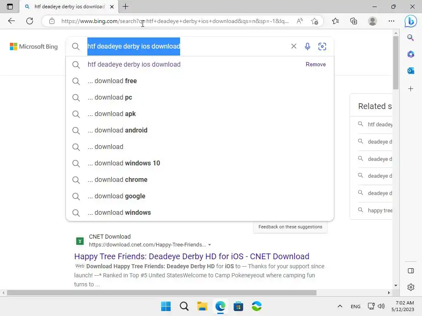Toggle the sidebar pane layout icon
The height and width of the screenshot is (316, 422).
click(x=411, y=271)
